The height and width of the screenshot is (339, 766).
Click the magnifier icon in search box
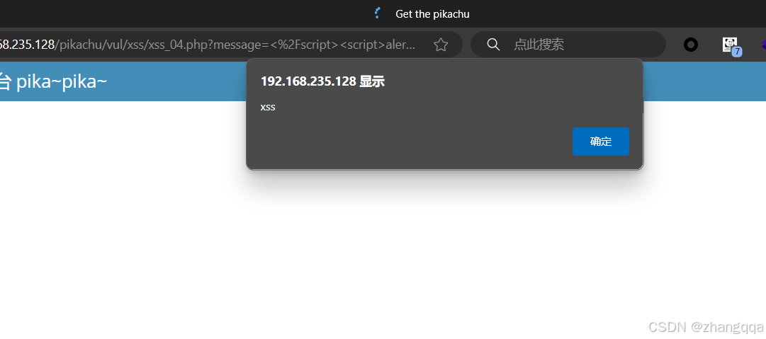(x=493, y=45)
